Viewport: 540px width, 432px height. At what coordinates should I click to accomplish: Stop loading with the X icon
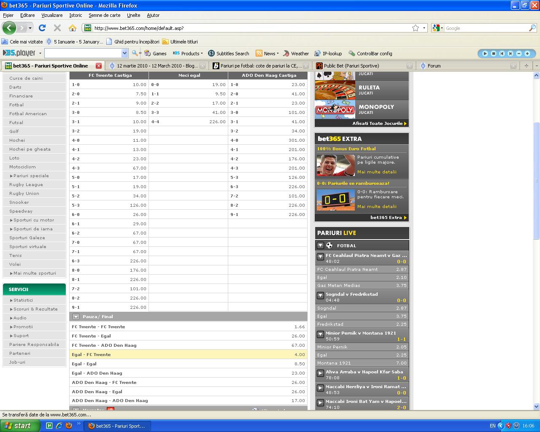pos(57,28)
